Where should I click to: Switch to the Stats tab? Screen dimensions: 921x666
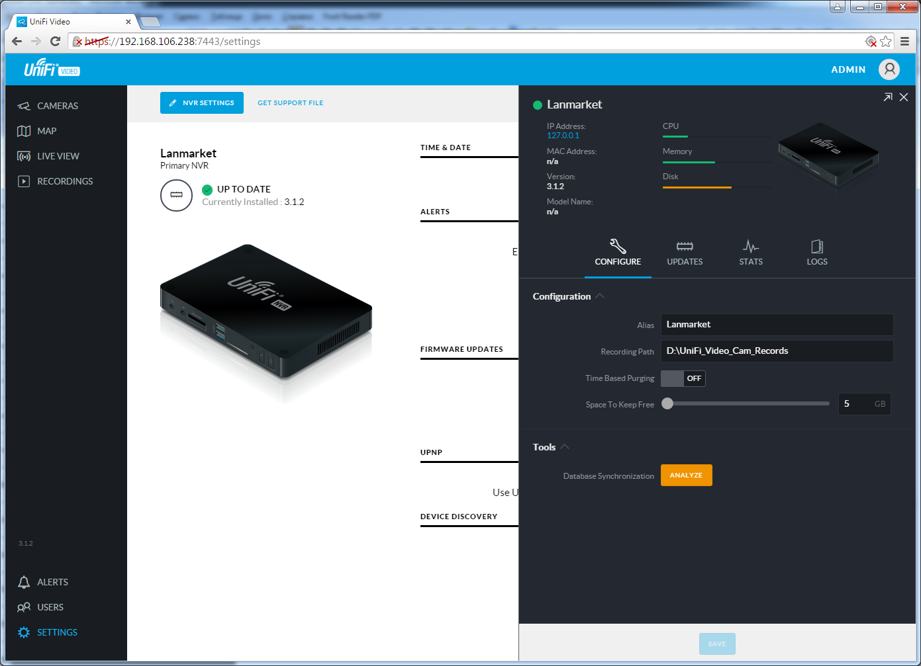[x=751, y=253]
